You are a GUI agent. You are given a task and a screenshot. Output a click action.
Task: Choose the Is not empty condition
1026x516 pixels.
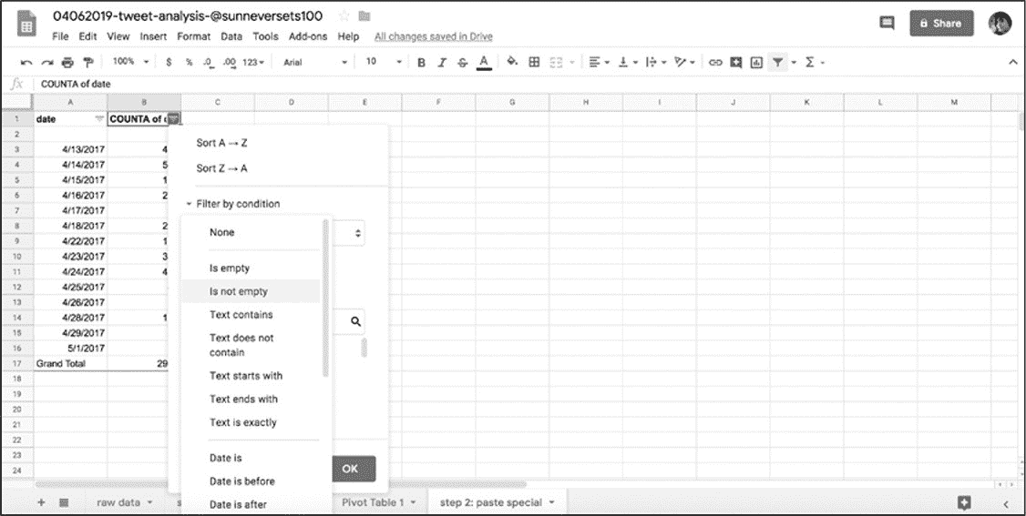point(239,291)
